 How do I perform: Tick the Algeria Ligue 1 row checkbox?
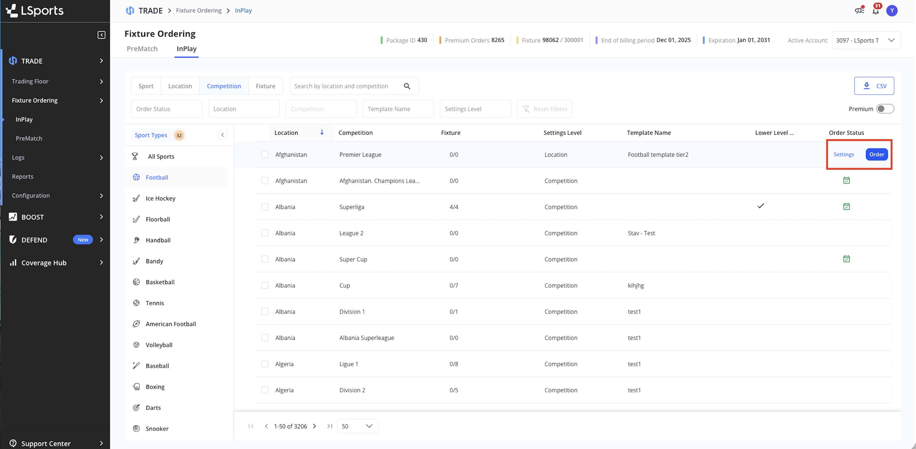[265, 363]
